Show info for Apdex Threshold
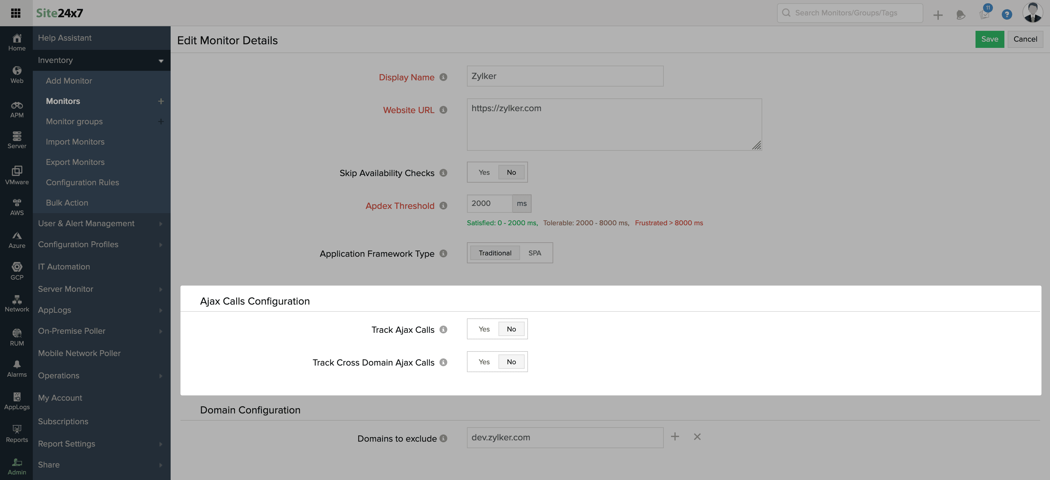The height and width of the screenshot is (480, 1050). point(444,206)
